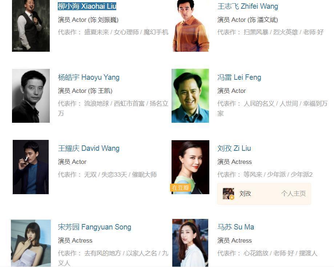
Task: Click the small 刘孜 avatar icon
Action: 228,193
